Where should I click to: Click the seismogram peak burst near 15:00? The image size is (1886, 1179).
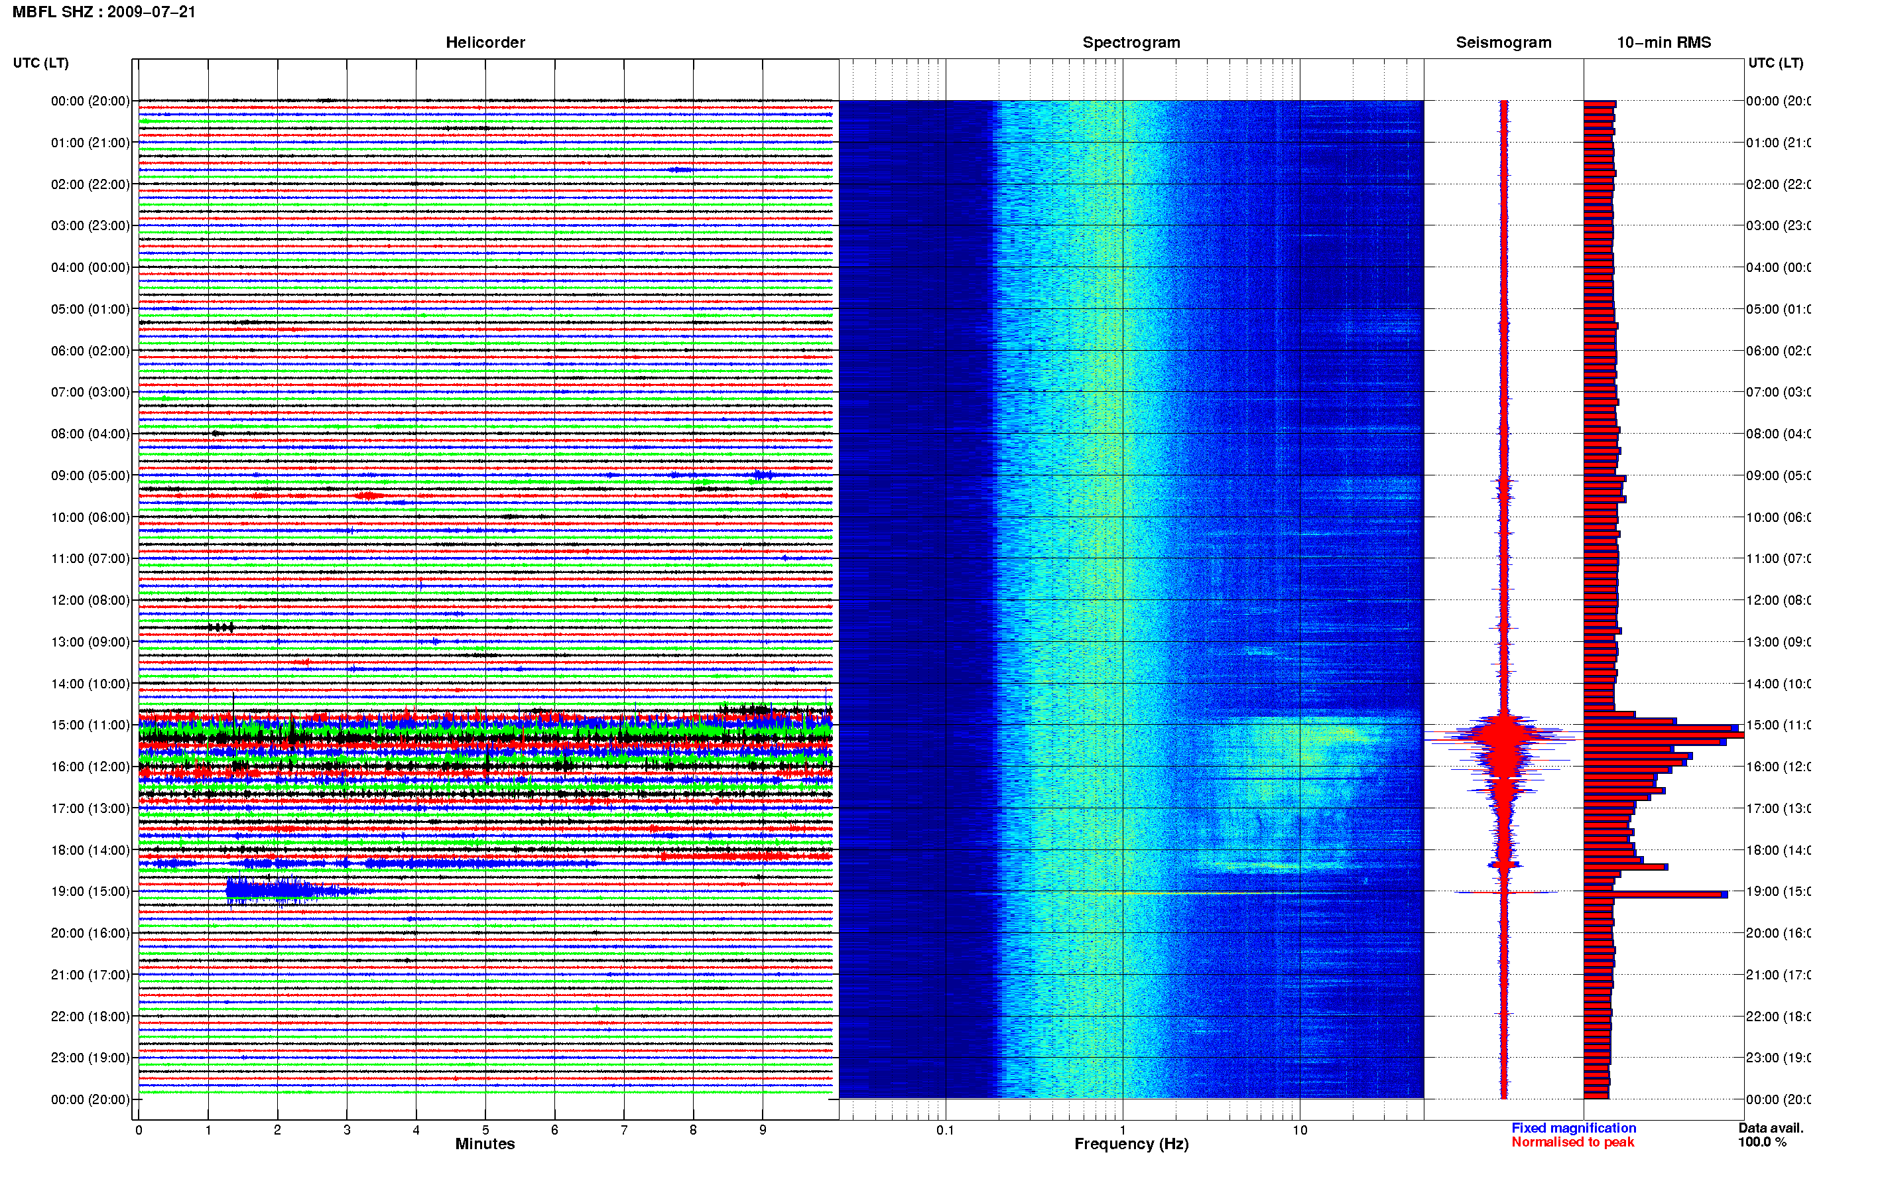(x=1504, y=735)
